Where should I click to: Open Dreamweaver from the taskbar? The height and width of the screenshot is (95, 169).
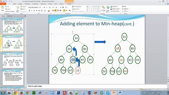coord(34,93)
